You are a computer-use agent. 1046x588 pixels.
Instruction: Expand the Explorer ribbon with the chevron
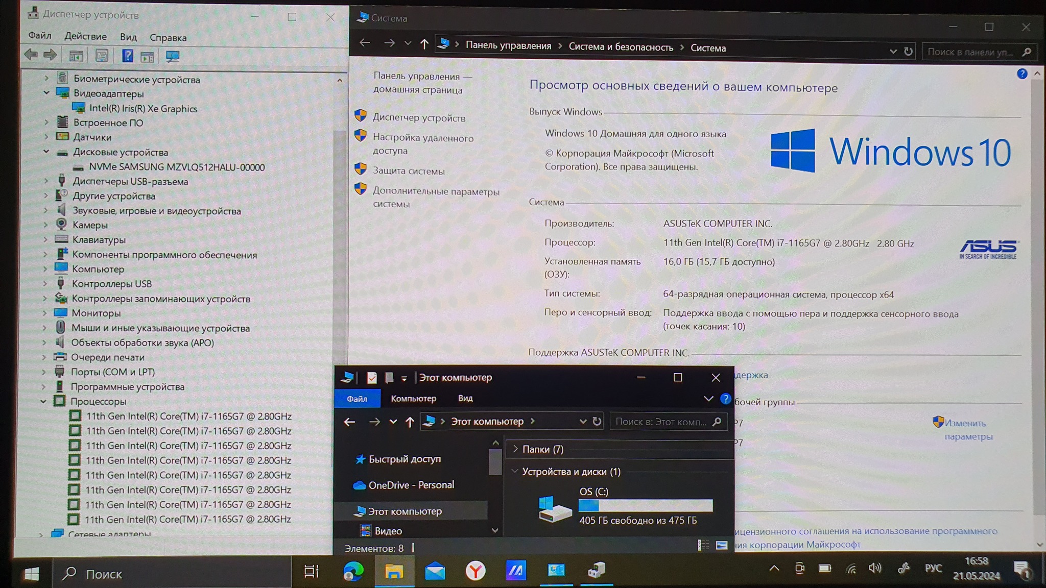point(708,399)
